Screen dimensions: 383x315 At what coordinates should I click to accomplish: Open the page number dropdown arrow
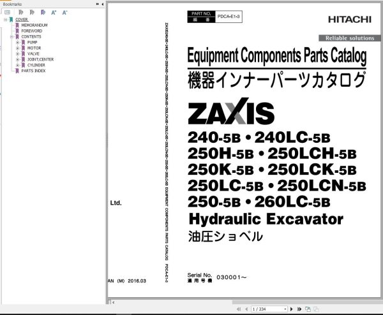coord(285,309)
